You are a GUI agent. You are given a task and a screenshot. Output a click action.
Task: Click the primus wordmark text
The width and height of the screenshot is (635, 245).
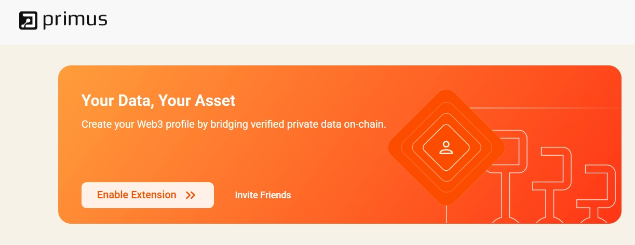[75, 20]
